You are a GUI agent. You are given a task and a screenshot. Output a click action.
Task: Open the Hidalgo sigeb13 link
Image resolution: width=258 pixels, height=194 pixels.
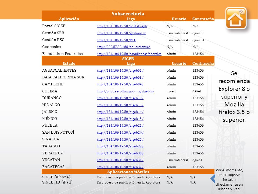(x=120, y=105)
